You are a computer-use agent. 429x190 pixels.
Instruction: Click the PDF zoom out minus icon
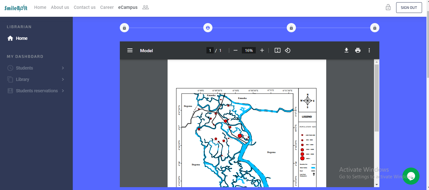coord(235,51)
